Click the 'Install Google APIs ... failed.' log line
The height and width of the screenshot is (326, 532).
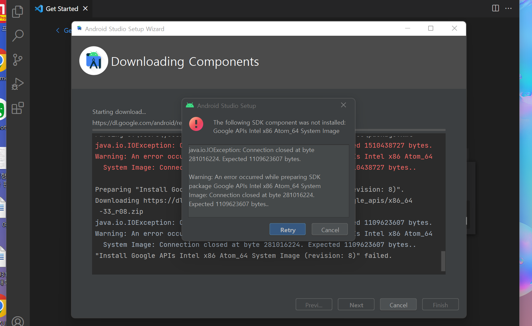click(243, 256)
